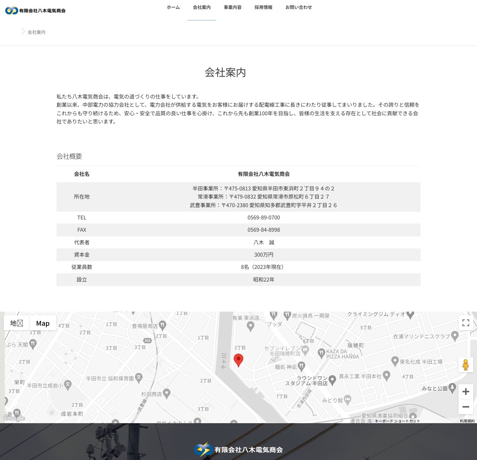477x460 pixels.
Task: Open 採用情報 from the navigation bar
Action: point(263,7)
